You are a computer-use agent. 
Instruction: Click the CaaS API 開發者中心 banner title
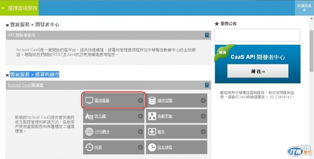tap(258, 57)
